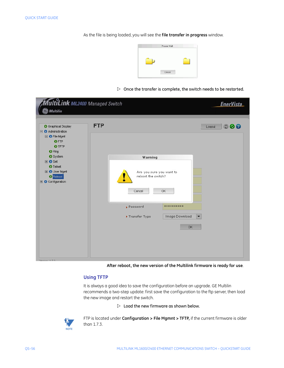Open the TFTP tree item

(61, 147)
